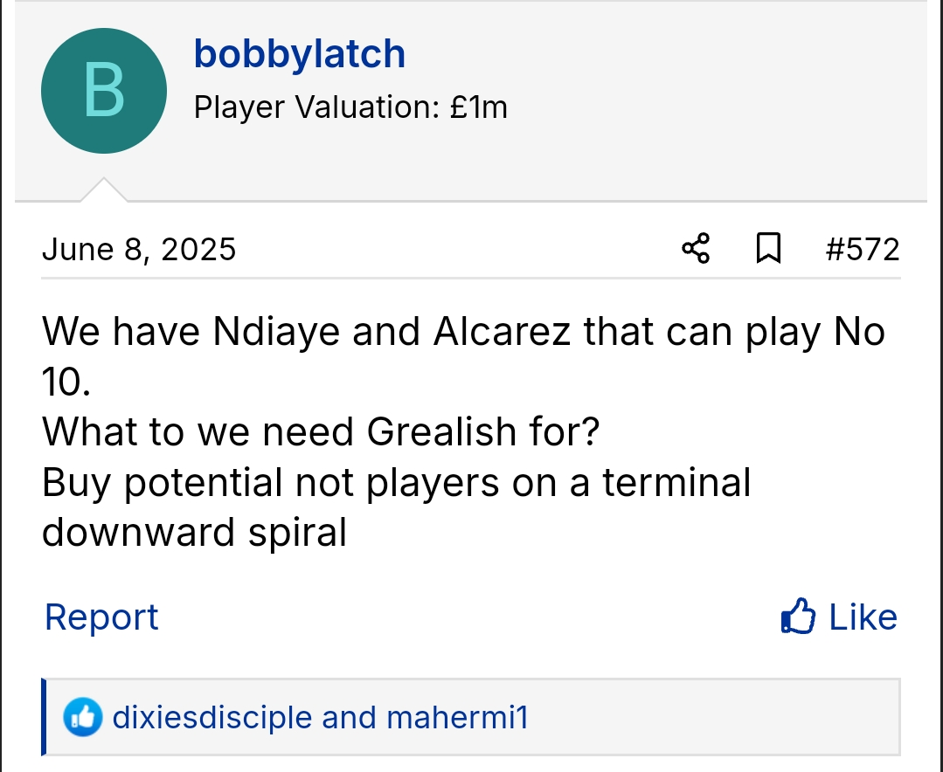Viewport: 943px width, 772px height.
Task: Click the line "We have Ndiaye and Alcarez"
Action: 463,332
